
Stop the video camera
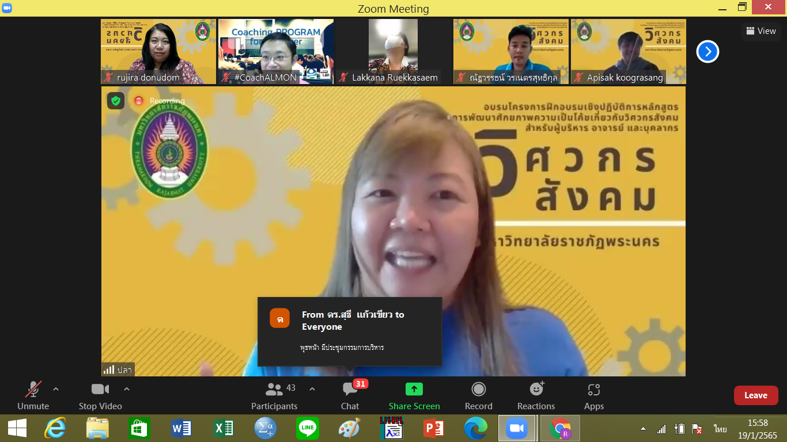pyautogui.click(x=100, y=395)
